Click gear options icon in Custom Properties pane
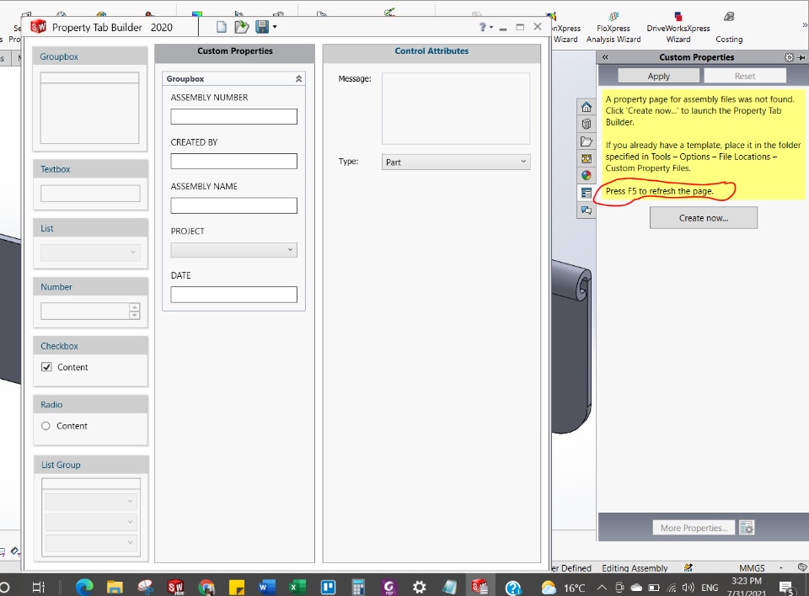Screen dimensions: 809x596 point(789,57)
